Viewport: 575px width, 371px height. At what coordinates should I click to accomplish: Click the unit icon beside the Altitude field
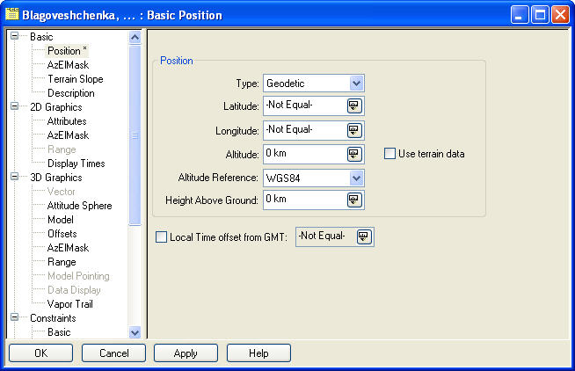[354, 154]
